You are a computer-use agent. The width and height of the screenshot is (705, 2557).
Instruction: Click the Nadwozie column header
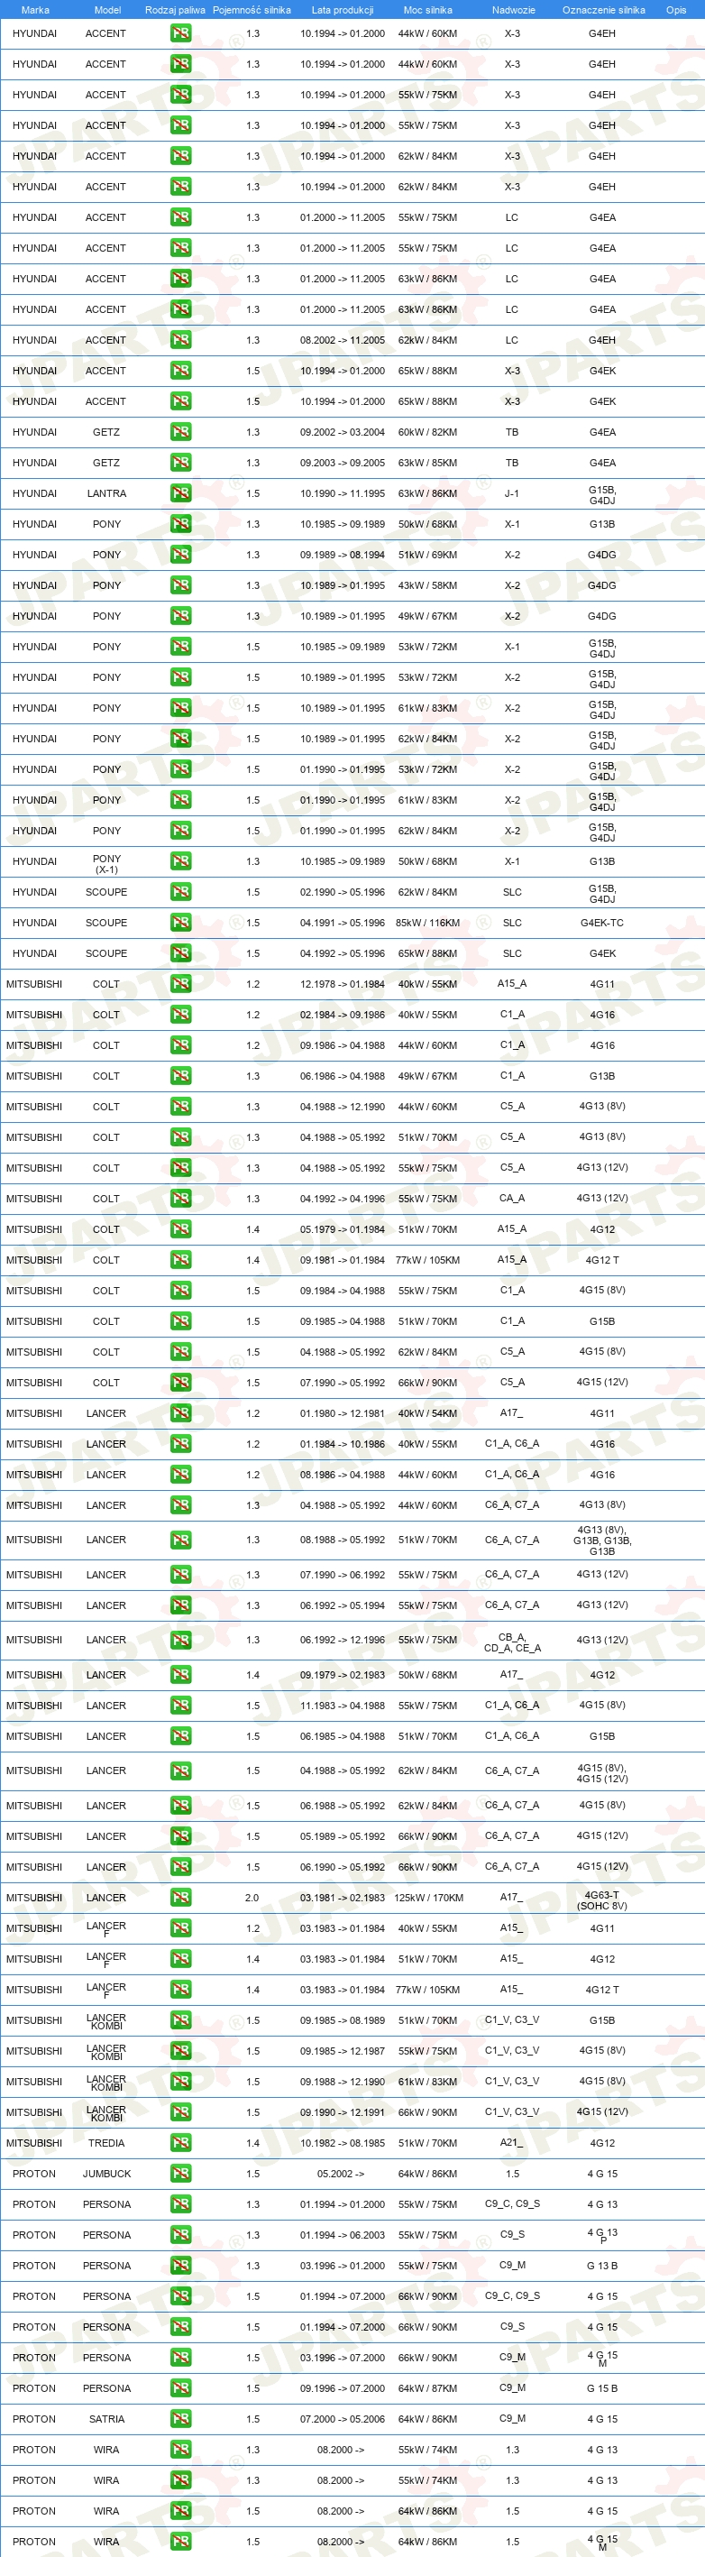[x=514, y=10]
